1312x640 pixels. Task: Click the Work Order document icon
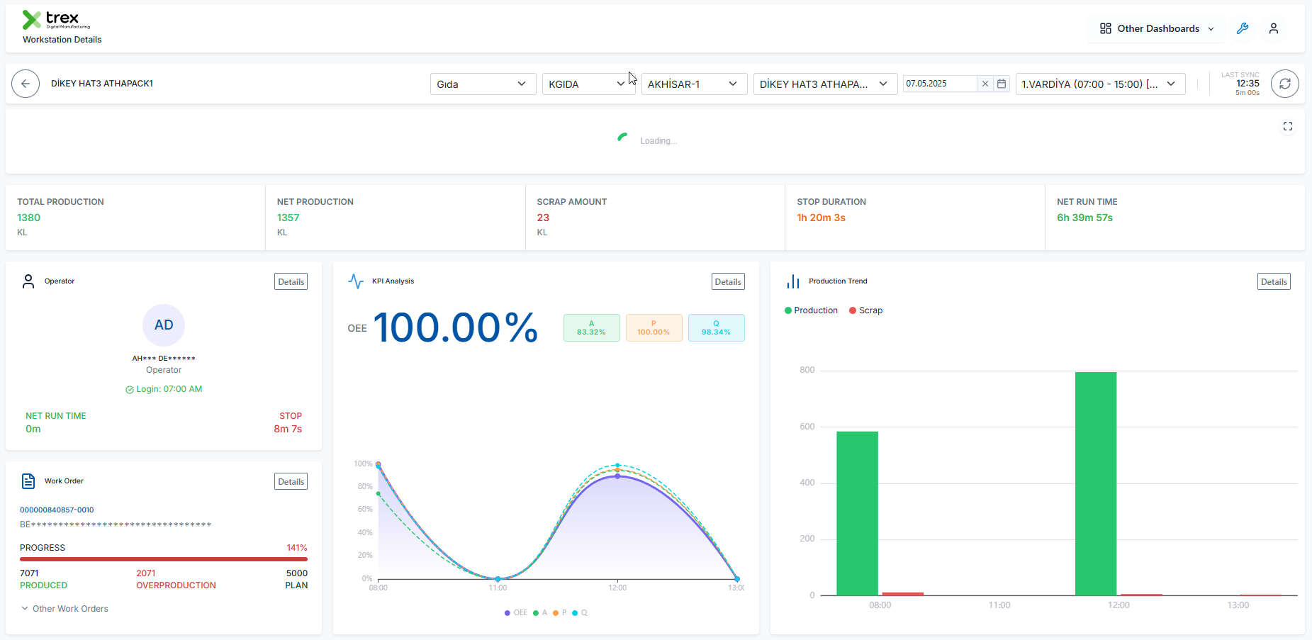[28, 481]
